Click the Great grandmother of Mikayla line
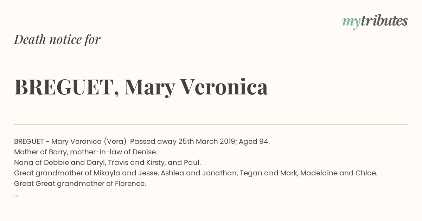422x221 pixels. tap(196, 173)
